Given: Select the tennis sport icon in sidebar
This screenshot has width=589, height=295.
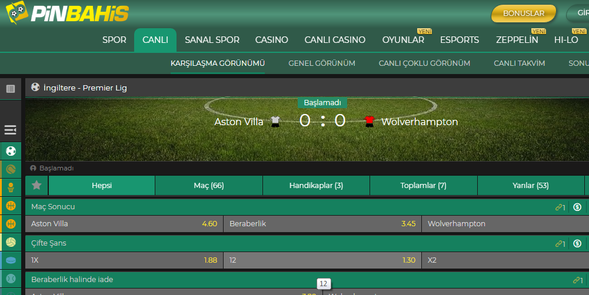Looking at the screenshot, I should tap(11, 170).
